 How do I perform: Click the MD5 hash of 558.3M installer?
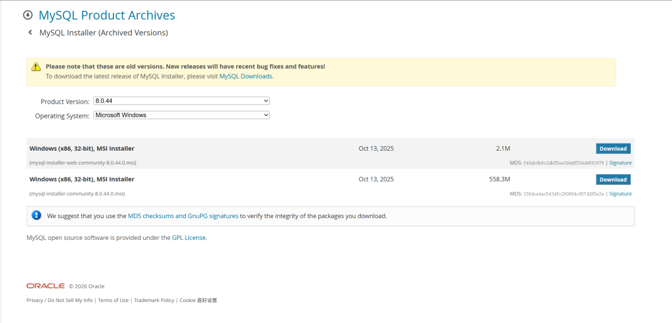564,194
